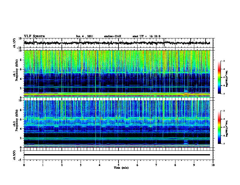Click the "4" kHz tick on ch.2 spectrogram
This screenshot has width=240, height=185.
[x=21, y=129]
